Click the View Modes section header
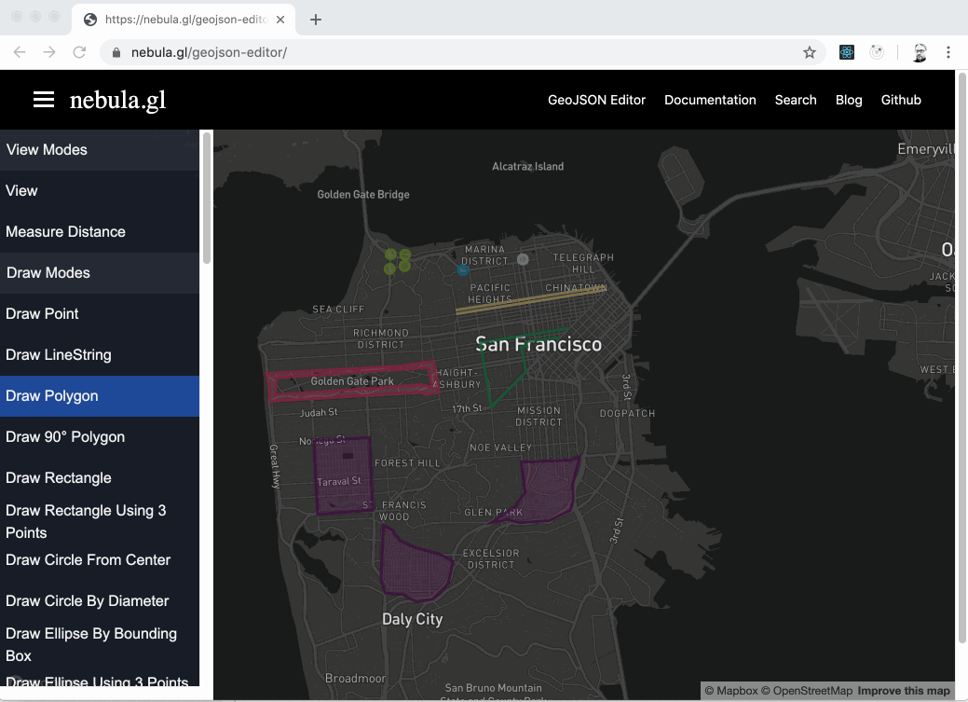Image resolution: width=968 pixels, height=702 pixels. point(100,149)
